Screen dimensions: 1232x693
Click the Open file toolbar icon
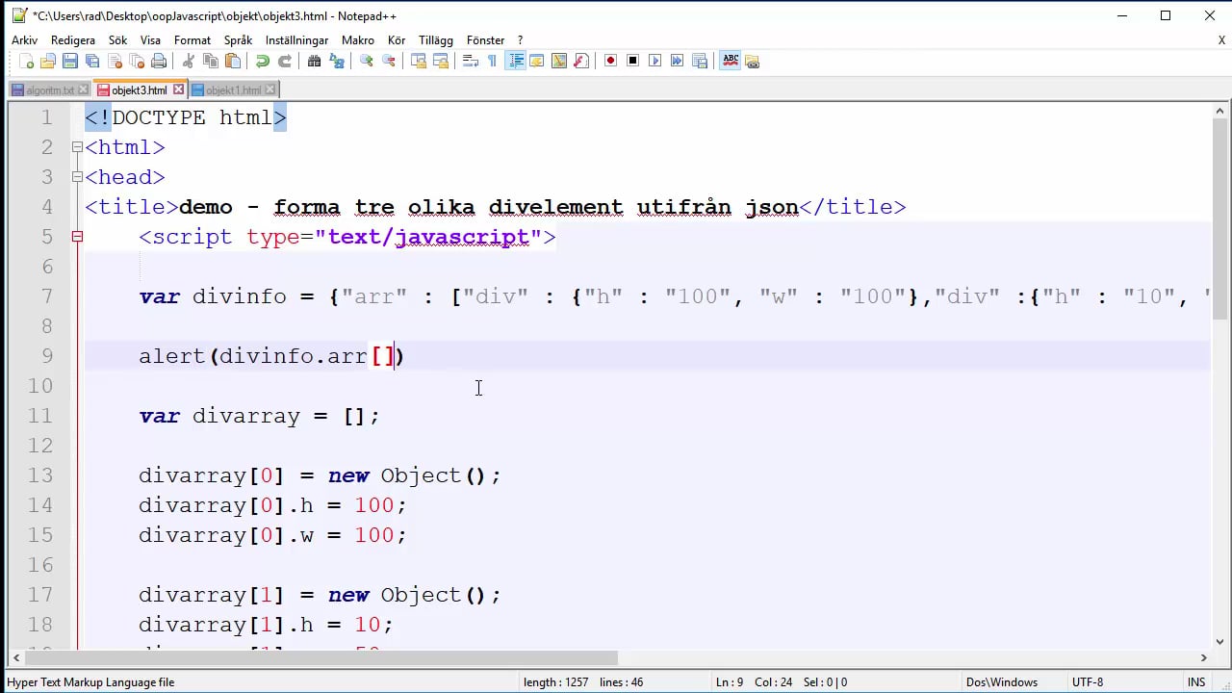[x=48, y=61]
